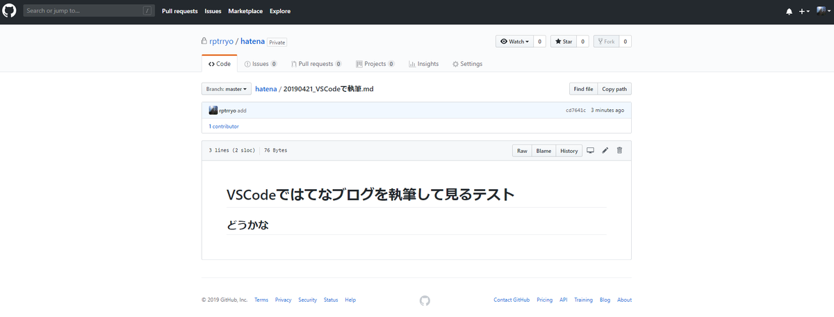834x317 pixels.
Task: Open rptrryo owner link in repo title
Action: 220,42
